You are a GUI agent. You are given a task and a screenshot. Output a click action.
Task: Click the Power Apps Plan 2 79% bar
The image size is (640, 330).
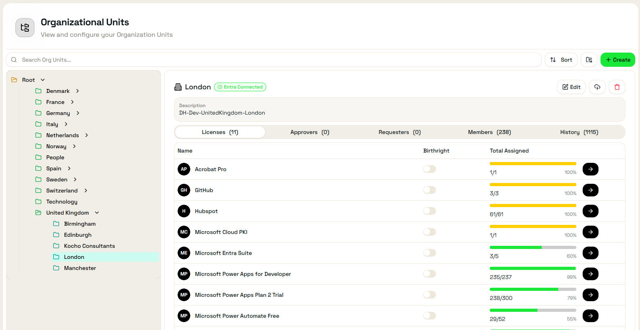533,289
